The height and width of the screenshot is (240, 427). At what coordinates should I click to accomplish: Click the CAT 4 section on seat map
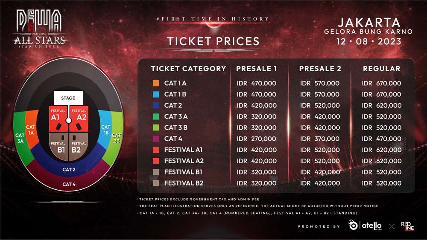[x=69, y=184]
